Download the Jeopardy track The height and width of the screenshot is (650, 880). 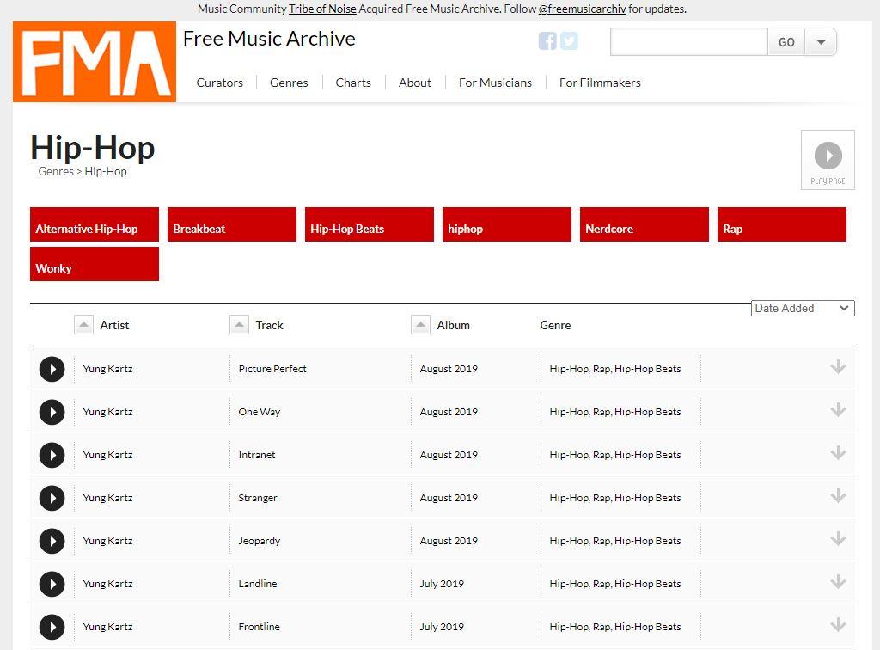click(838, 539)
